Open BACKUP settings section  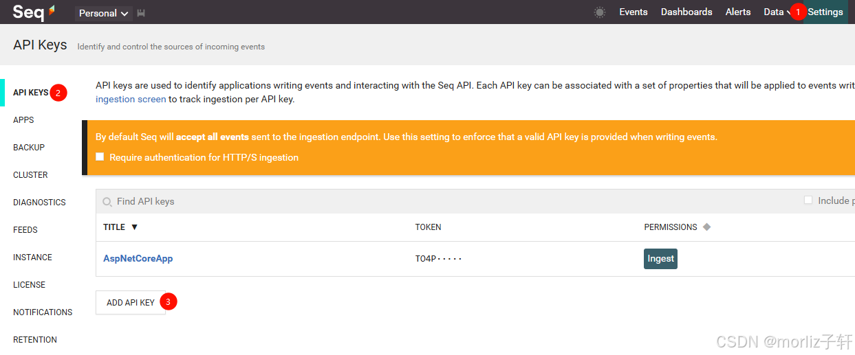click(29, 148)
